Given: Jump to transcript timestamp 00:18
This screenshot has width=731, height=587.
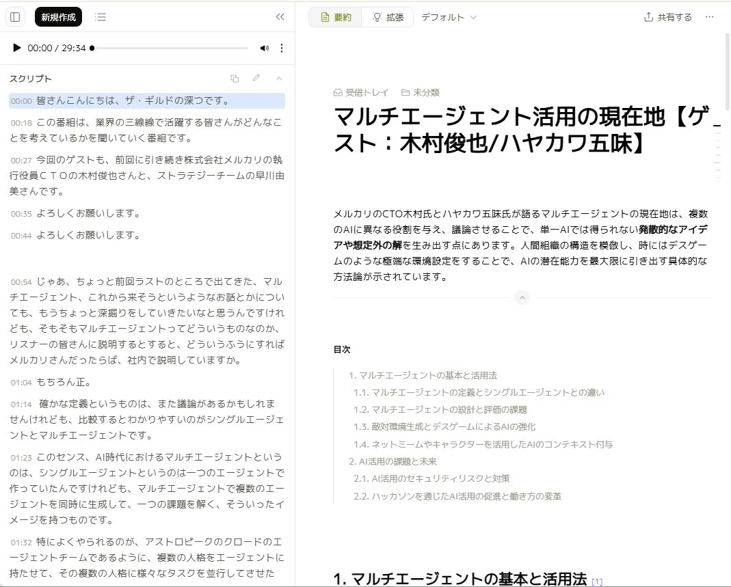Looking at the screenshot, I should (21, 123).
